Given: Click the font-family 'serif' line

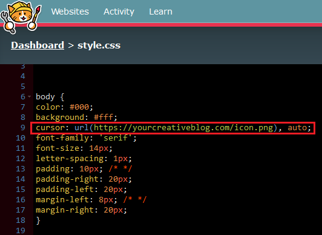Looking at the screenshot, I should 86,138.
